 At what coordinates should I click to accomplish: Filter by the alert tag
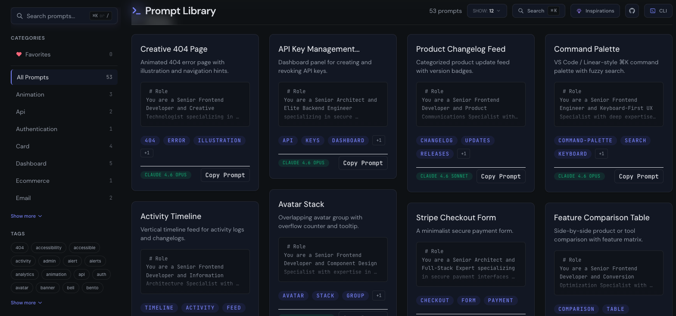[x=73, y=261]
